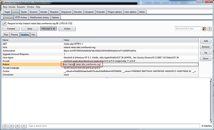This screenshot has width=214, height=130.
Task: Switch to the Hex view tab
Action: (33, 35)
